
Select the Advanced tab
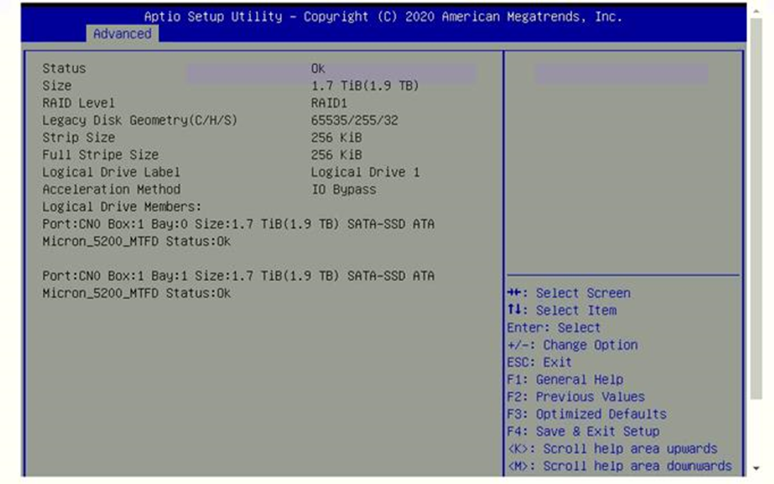pos(122,34)
